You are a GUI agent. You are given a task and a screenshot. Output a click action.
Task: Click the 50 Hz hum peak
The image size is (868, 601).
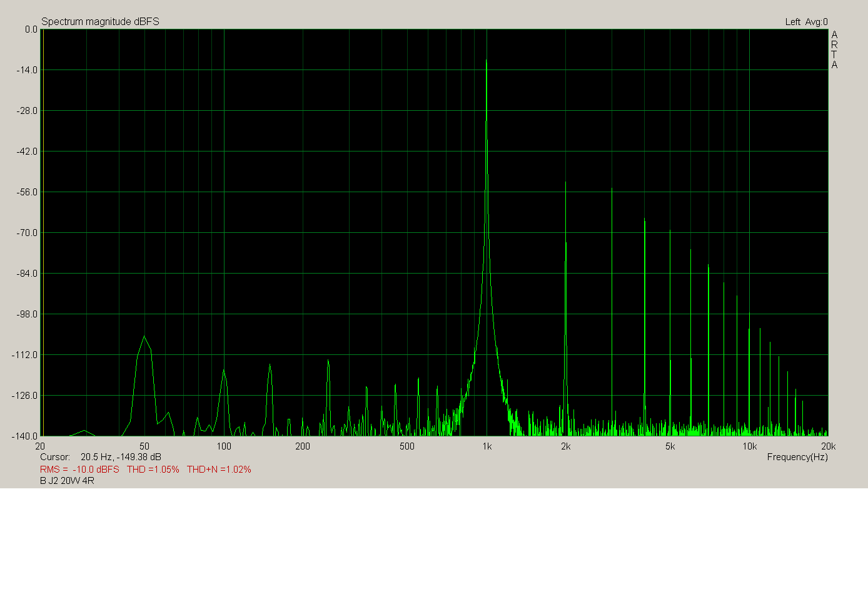pos(144,336)
